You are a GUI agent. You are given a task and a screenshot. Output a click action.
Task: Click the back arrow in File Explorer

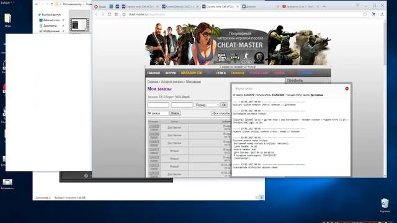point(37,4)
